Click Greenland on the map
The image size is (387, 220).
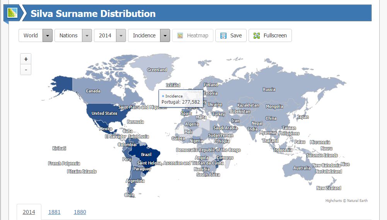157,70
